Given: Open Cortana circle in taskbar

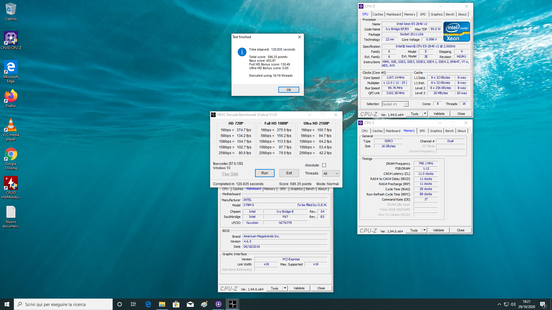Looking at the screenshot, I should click(120, 304).
